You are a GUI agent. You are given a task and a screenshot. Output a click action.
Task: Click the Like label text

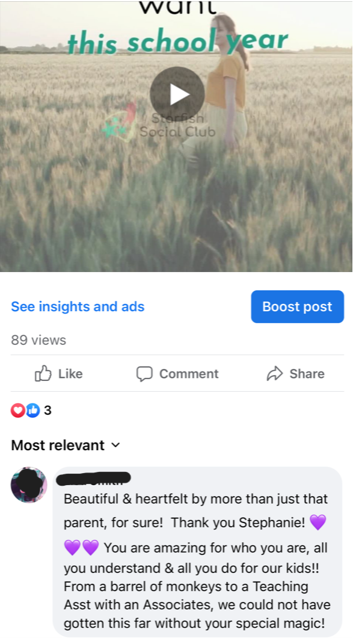pos(70,374)
